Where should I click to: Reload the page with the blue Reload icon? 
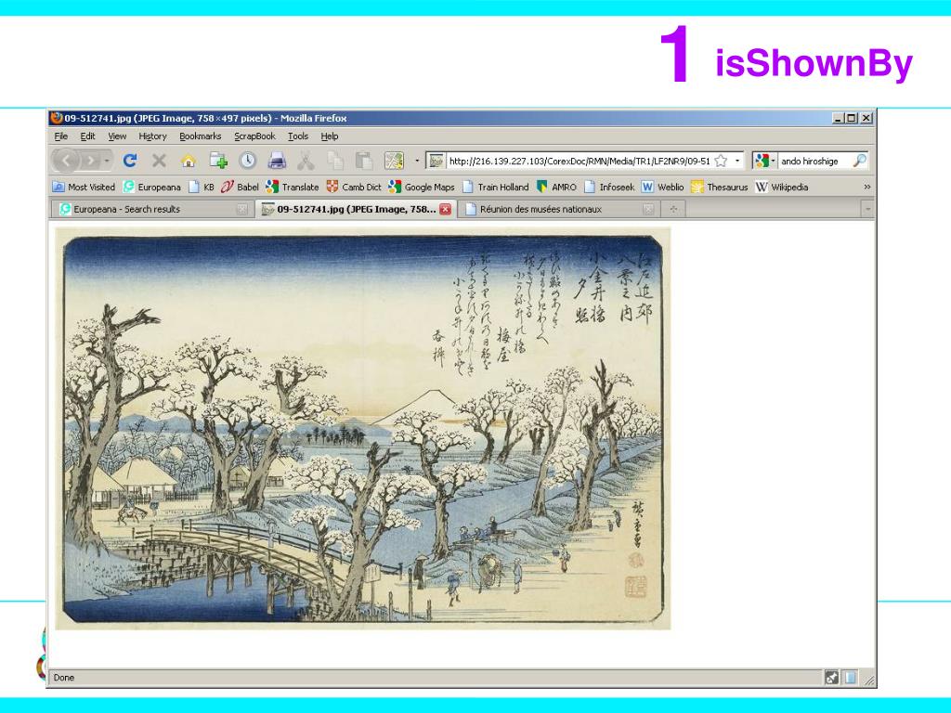click(130, 161)
